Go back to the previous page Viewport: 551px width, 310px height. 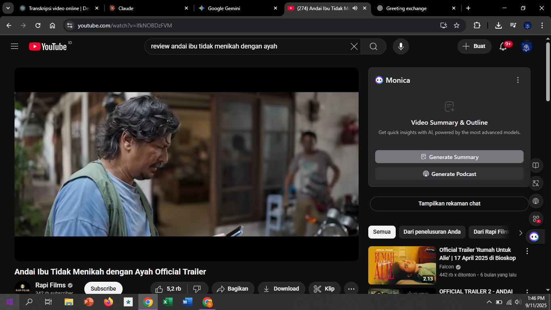(x=9, y=25)
